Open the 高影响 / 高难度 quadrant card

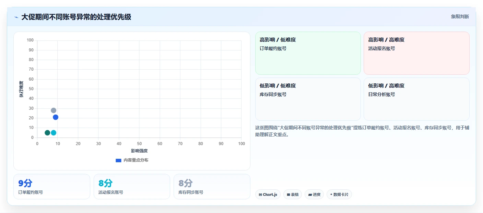[416, 53]
